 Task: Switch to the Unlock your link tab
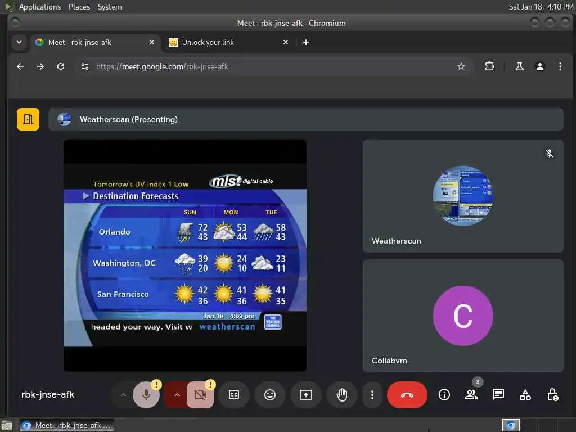228,43
